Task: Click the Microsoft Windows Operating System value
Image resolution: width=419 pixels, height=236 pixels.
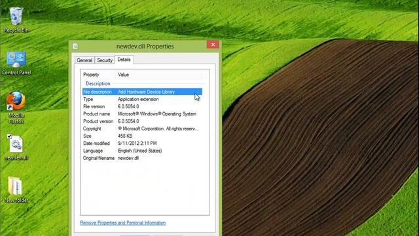Action: [157, 114]
